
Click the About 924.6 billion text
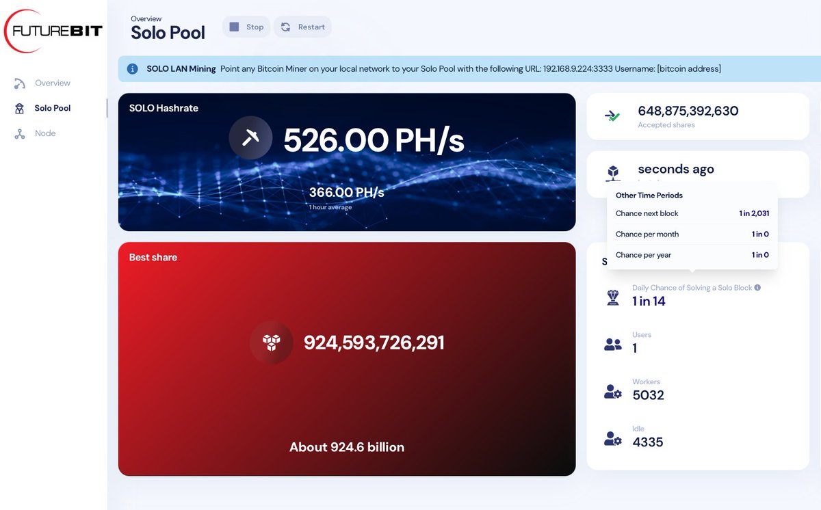point(347,447)
